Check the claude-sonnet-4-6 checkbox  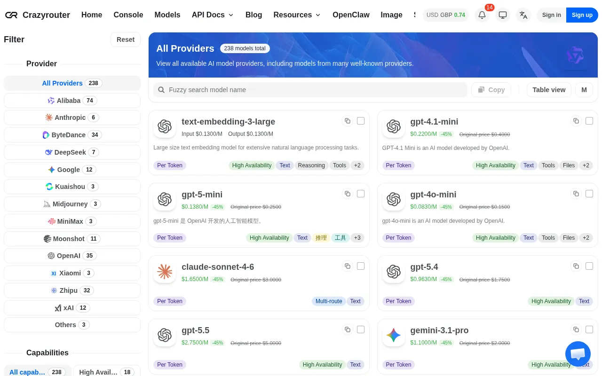tap(361, 266)
